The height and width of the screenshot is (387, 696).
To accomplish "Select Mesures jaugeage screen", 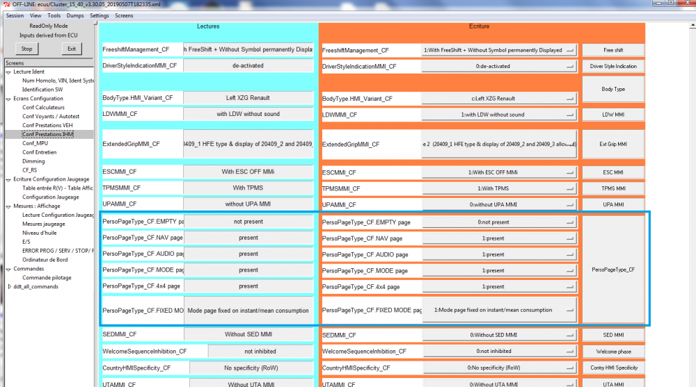I will [x=43, y=224].
